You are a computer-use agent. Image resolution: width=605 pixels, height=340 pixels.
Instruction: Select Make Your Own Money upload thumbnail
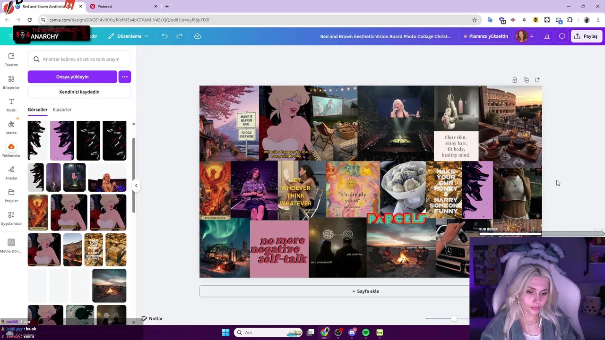pyautogui.click(x=94, y=250)
